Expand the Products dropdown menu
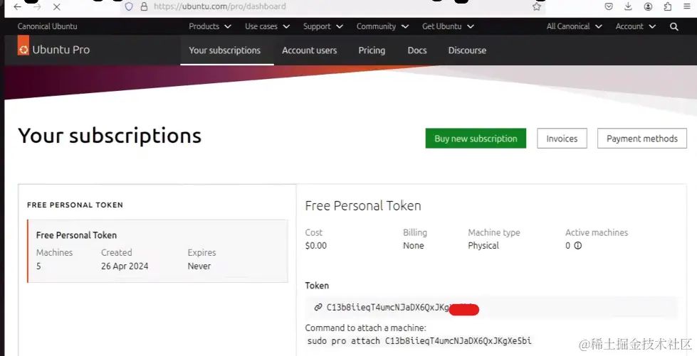 pos(210,26)
